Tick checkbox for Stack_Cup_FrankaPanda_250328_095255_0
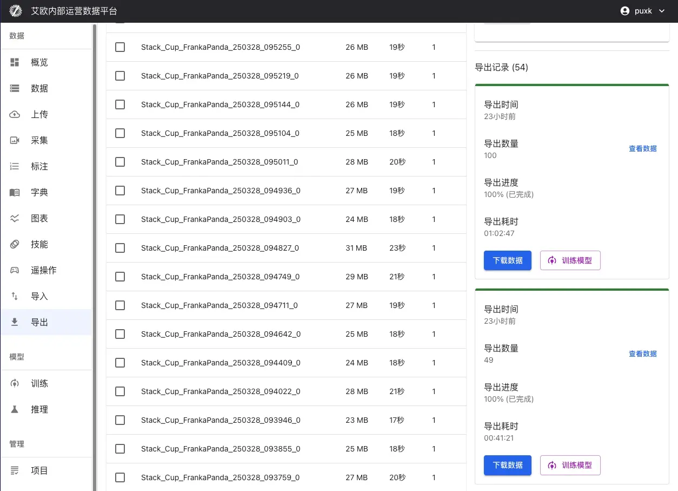Screen dimensions: 678x491 (x=120, y=47)
